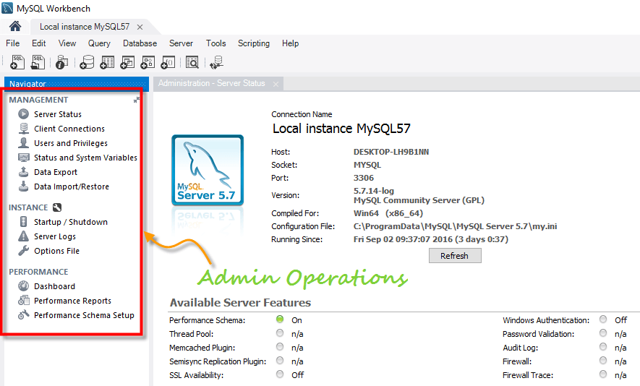Click the MySQL Workbench title bar icon
The image size is (640, 386).
tap(7, 8)
